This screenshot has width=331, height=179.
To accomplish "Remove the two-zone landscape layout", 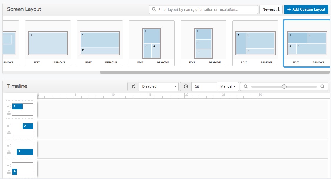I will (x=111, y=62).
